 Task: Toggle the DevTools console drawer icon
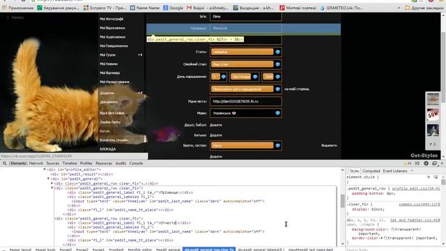417,163
